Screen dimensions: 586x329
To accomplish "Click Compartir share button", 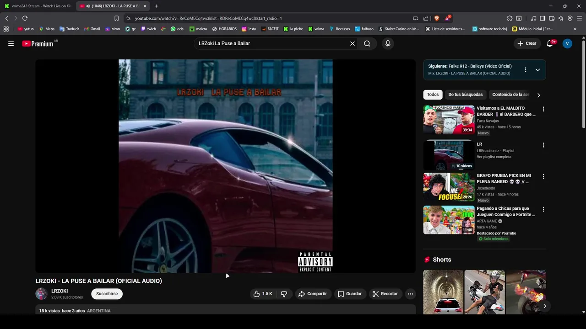I will (313, 294).
